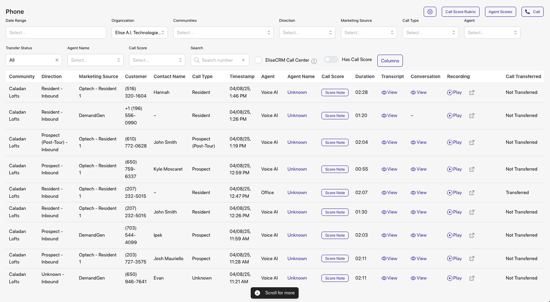Toggle the Has Call Score switch
The image size is (550, 302).
(x=331, y=59)
